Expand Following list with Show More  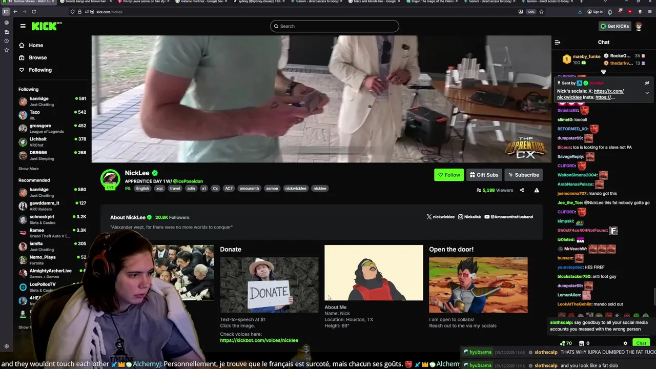(x=29, y=169)
